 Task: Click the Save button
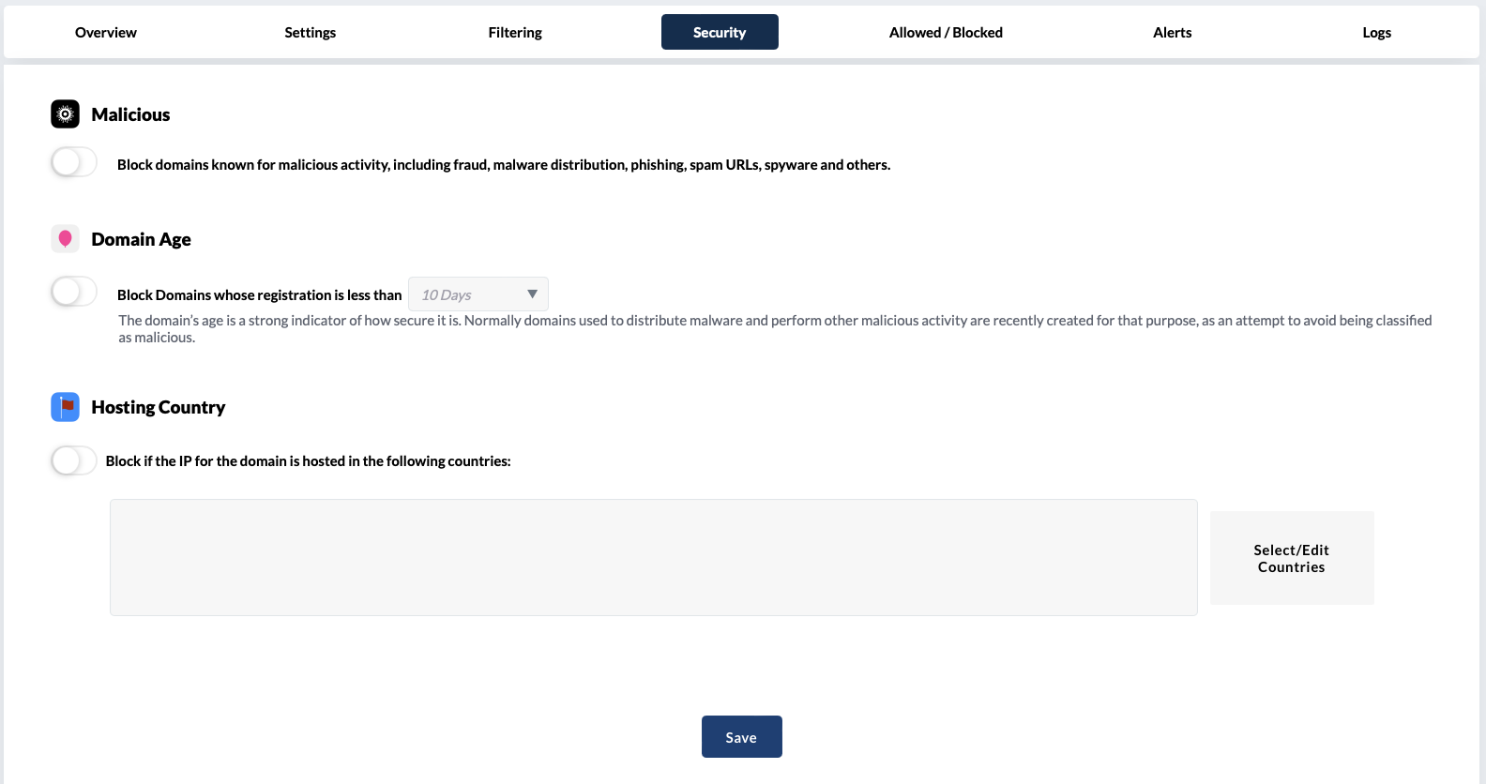741,737
